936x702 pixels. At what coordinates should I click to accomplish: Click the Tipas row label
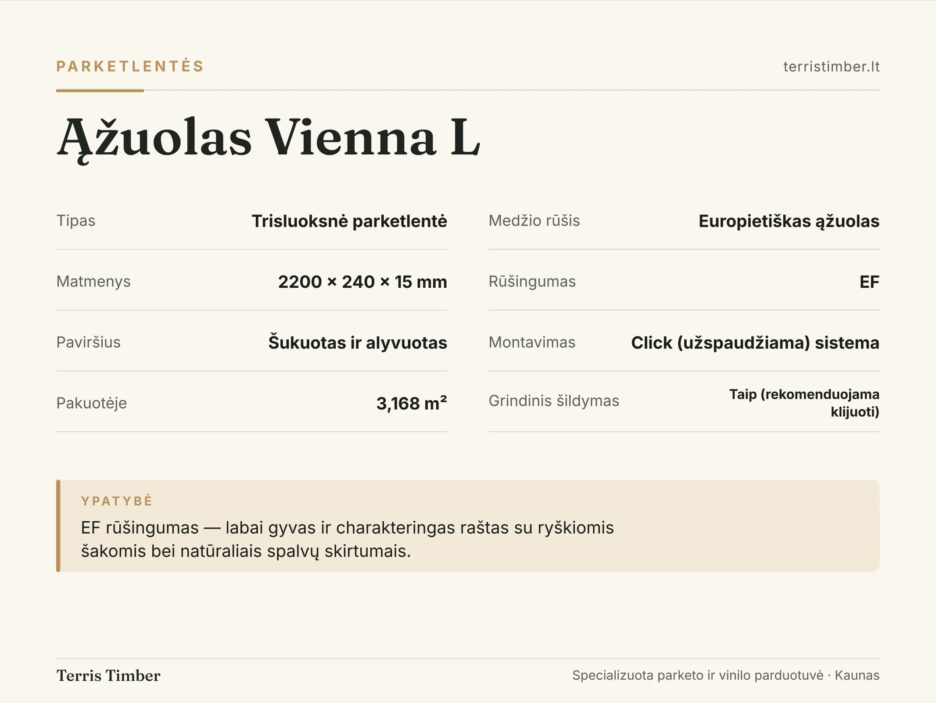[x=76, y=221]
